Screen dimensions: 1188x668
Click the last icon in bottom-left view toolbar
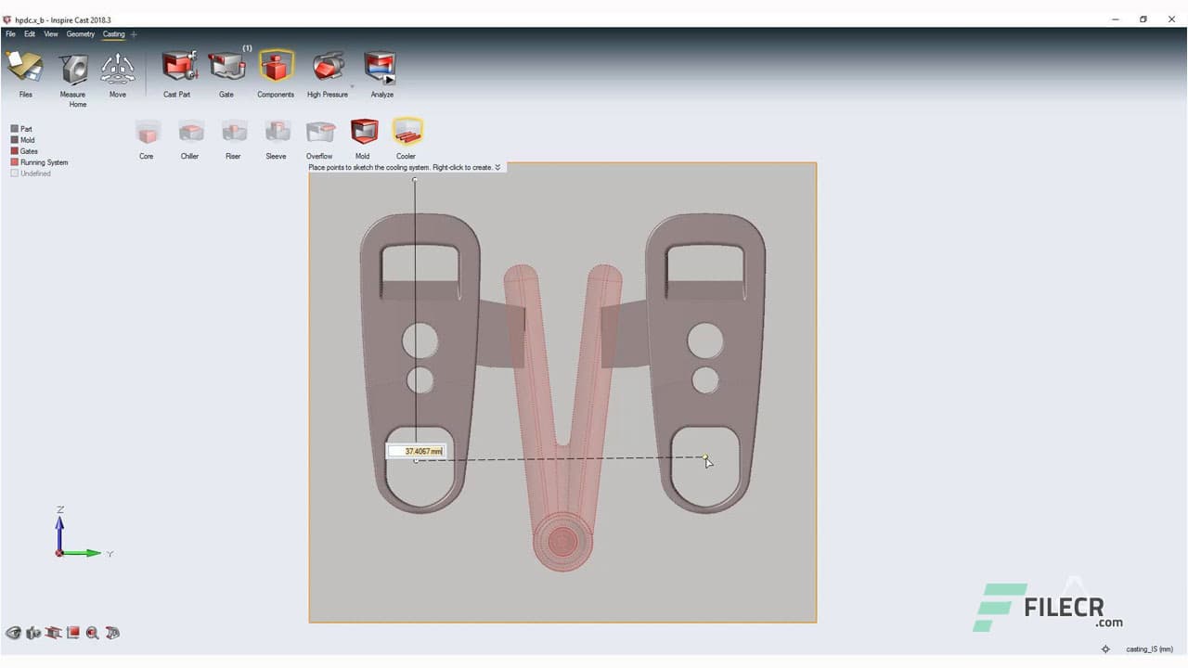pos(113,633)
